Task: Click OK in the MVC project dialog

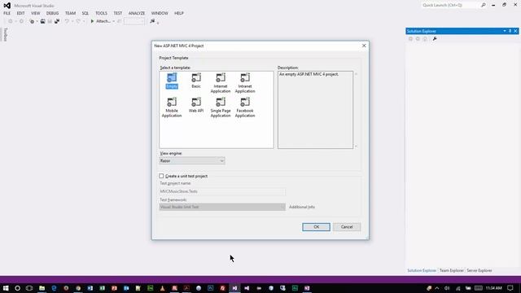Action: (x=316, y=227)
